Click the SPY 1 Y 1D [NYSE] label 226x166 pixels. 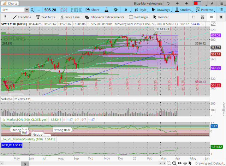[x=14, y=24]
